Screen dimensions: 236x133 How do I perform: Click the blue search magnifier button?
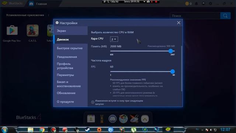pos(225,16)
